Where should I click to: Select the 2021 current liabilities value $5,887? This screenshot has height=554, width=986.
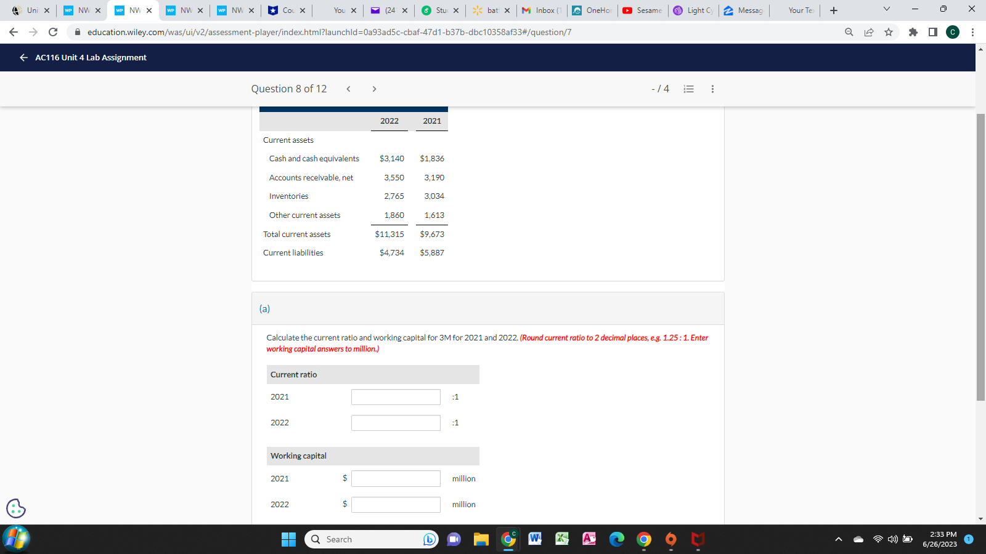click(x=432, y=252)
